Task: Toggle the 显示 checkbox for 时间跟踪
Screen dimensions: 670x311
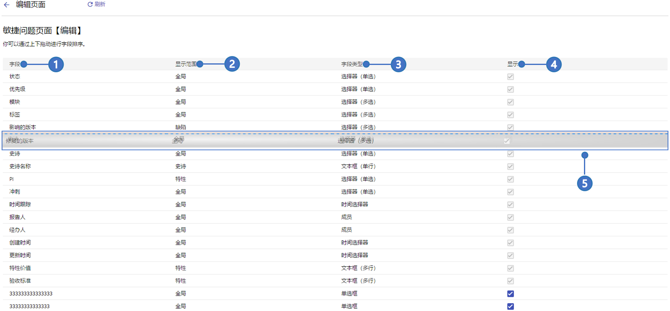Action: click(x=511, y=205)
